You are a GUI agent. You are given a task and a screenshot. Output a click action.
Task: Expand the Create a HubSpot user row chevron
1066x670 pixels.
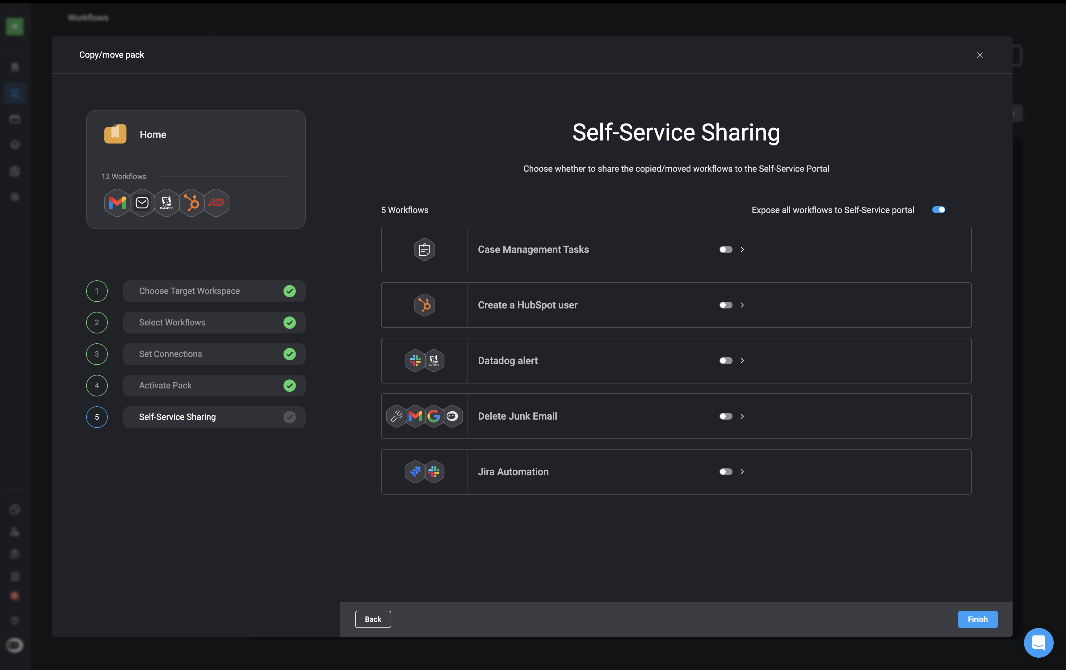(742, 305)
